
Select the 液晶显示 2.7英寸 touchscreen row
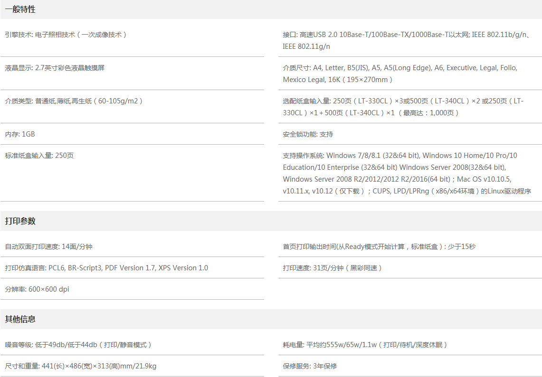[55, 68]
